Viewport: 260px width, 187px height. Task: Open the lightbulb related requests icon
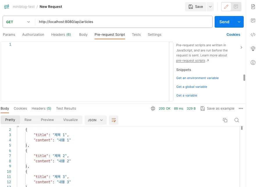(253, 48)
